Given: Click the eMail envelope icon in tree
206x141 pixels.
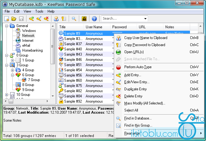Looking at the screenshot, I should pos(18,45).
